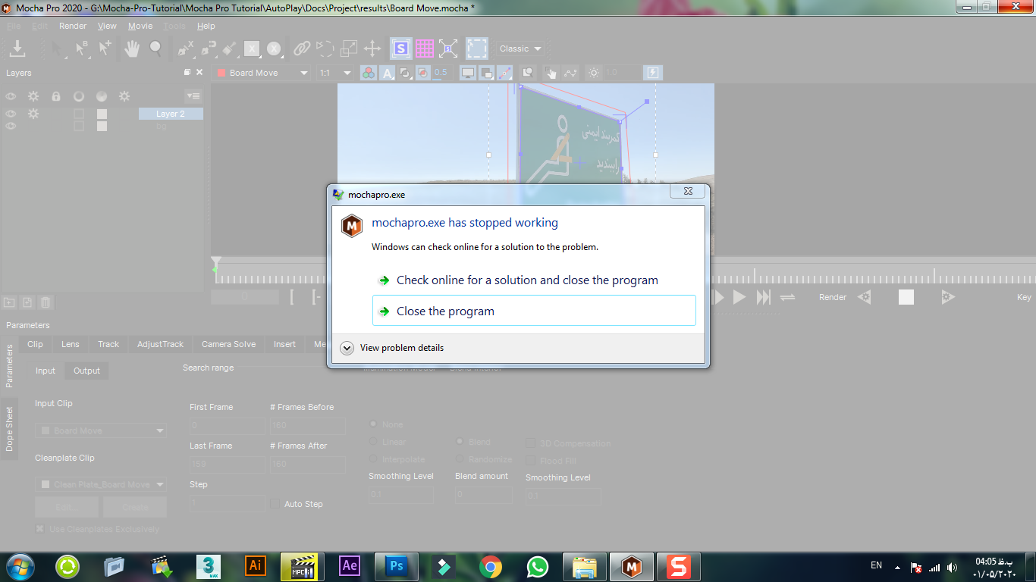Open the Layers panel options menu

[x=193, y=96]
